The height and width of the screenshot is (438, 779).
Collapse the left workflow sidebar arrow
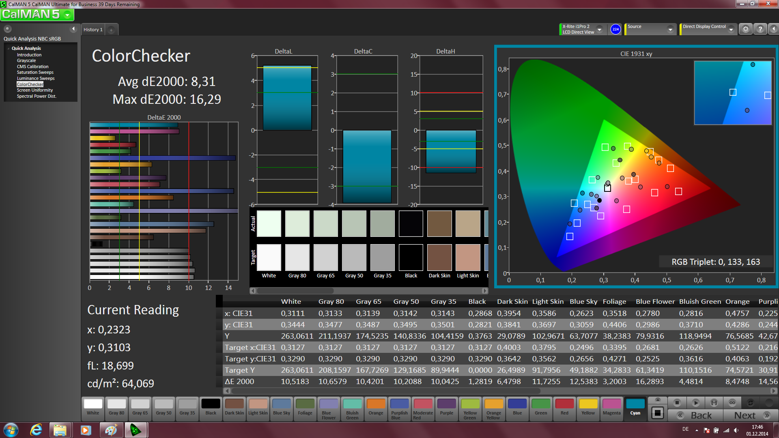[73, 29]
